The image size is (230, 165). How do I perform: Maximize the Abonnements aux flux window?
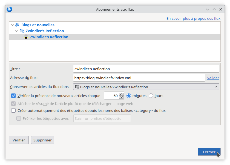point(214,9)
